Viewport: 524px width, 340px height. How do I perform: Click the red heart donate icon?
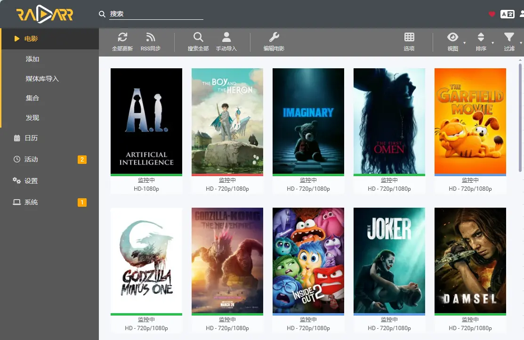click(x=492, y=14)
